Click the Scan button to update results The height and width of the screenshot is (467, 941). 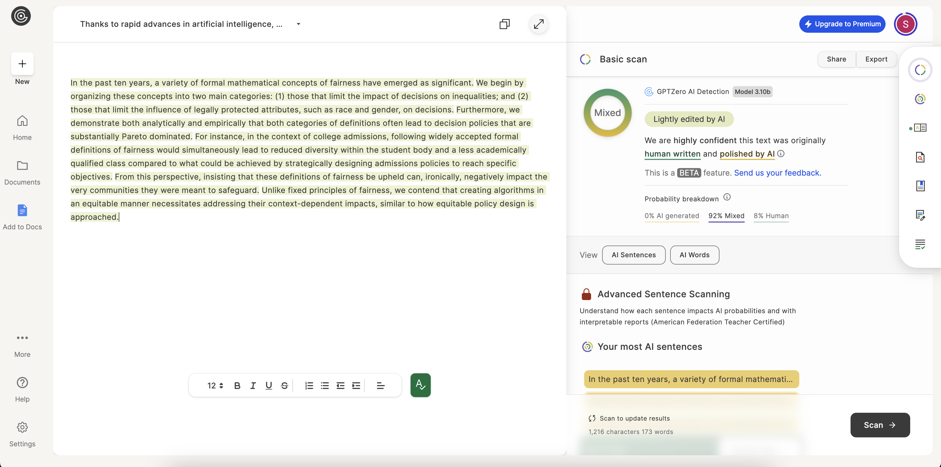pos(880,425)
